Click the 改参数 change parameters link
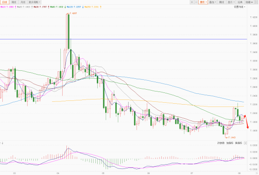 click(221, 143)
